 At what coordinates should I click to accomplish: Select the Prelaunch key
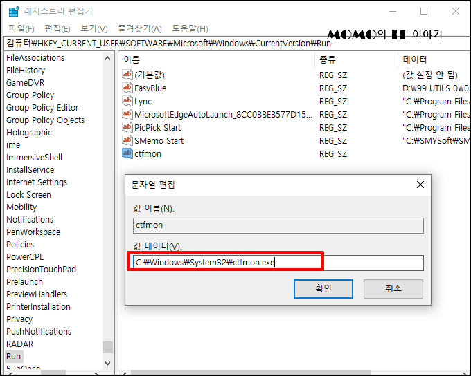tap(25, 282)
